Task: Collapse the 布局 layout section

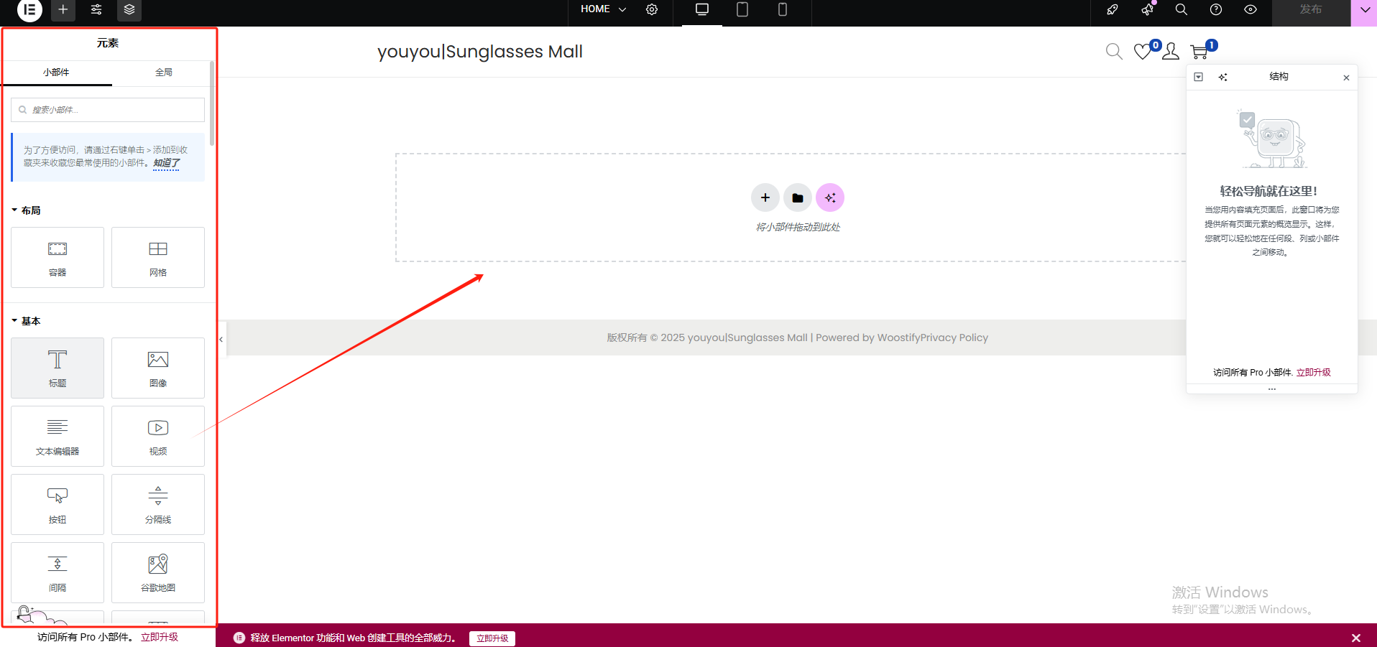Action: pyautogui.click(x=27, y=210)
